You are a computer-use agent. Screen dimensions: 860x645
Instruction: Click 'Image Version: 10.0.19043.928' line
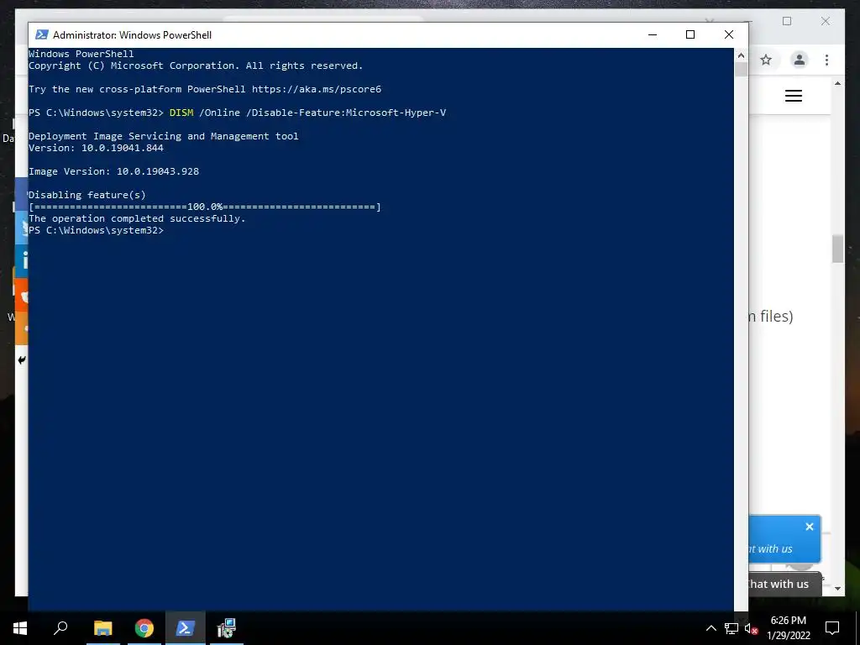(113, 171)
